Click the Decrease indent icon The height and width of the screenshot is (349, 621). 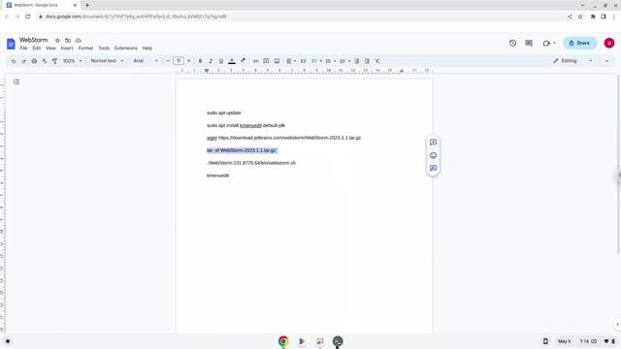[356, 61]
